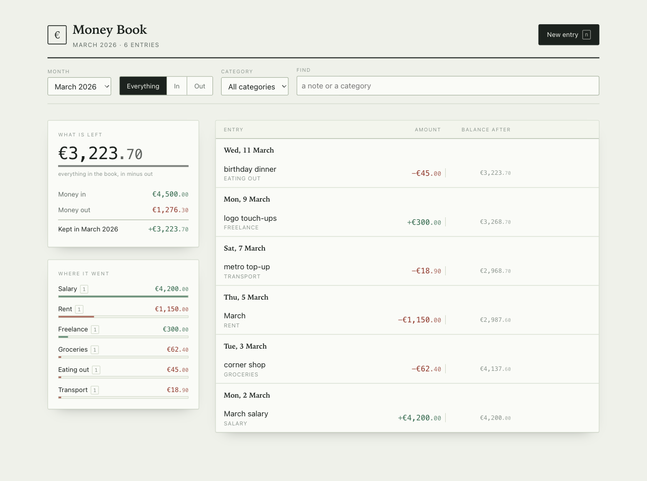Click the Rent category in Where It Went
This screenshot has width=647, height=481.
(x=65, y=309)
